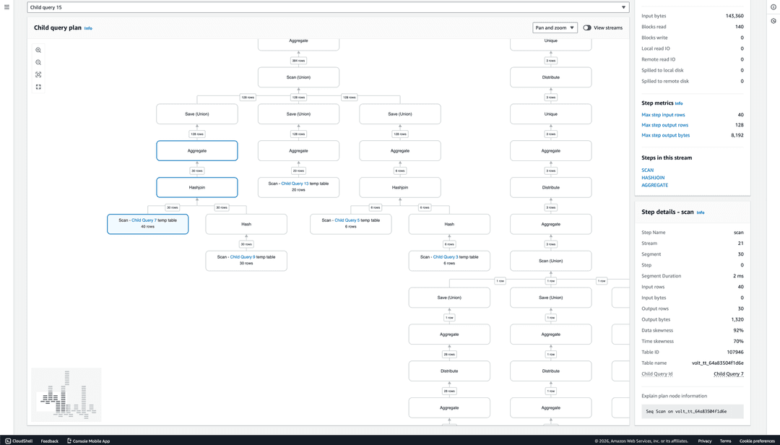Enable the View streams toggle

pyautogui.click(x=586, y=27)
